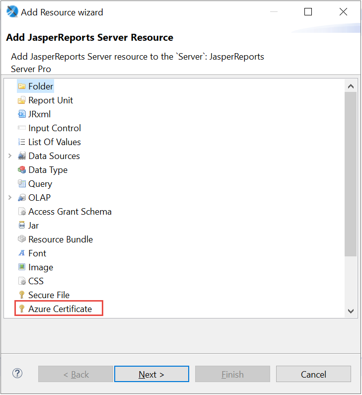
Task: Click the Image resource icon
Action: coord(22,267)
